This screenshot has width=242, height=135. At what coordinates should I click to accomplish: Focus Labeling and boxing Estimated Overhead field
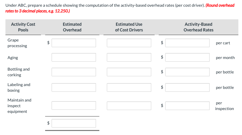[74, 88]
